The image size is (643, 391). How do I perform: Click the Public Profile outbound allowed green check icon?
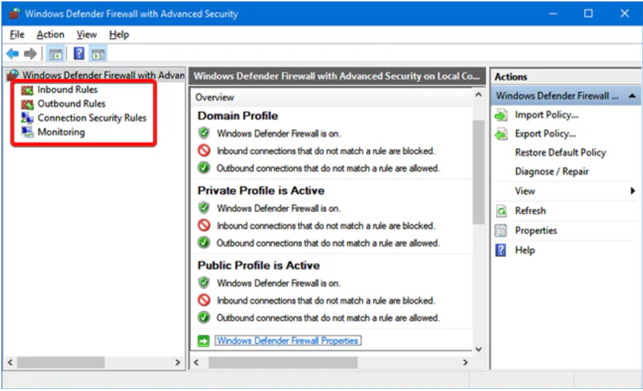204,317
